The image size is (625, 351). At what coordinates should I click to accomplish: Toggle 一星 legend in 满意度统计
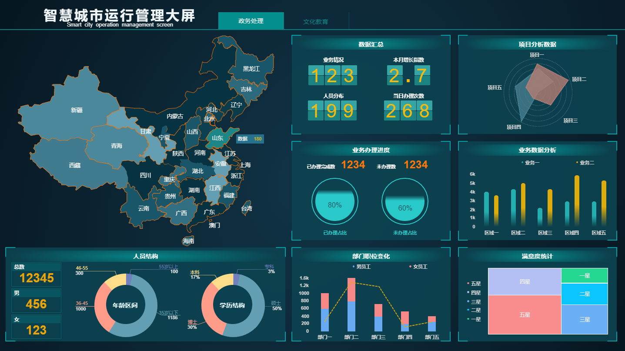click(474, 319)
